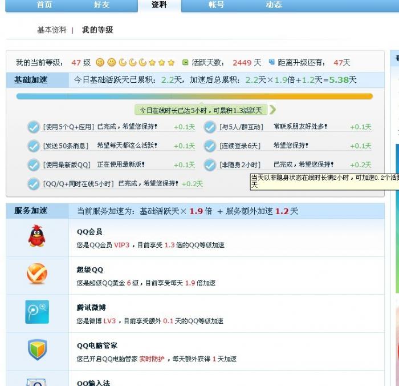Click the red 实时防护 text
The width and height of the screenshot is (399, 386).
coord(152,359)
